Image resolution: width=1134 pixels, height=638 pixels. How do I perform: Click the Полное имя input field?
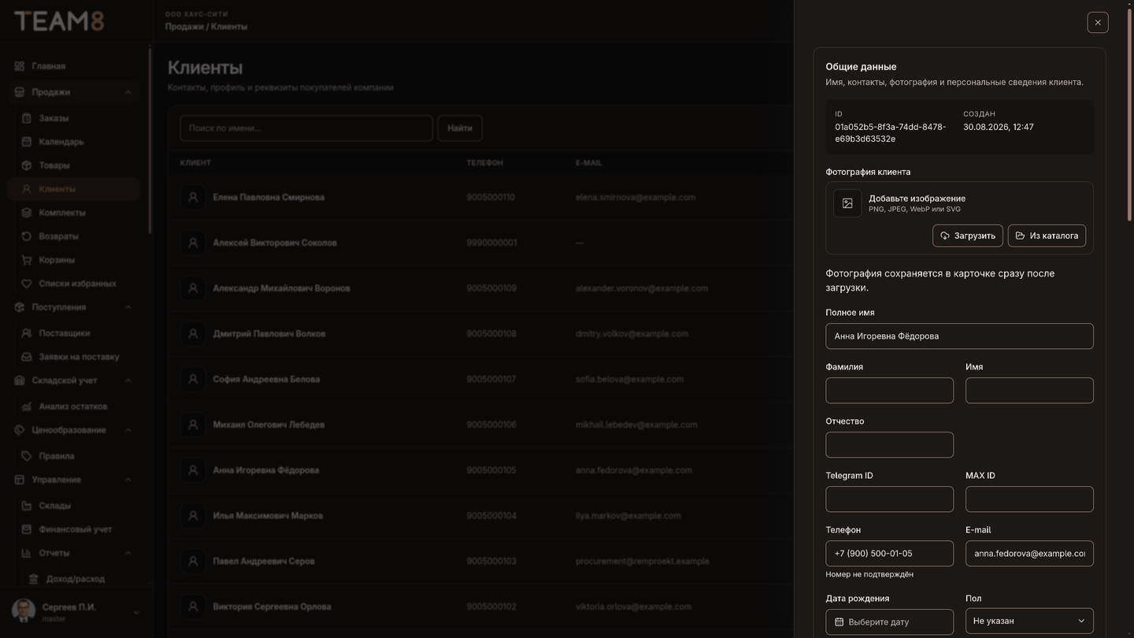click(x=959, y=336)
